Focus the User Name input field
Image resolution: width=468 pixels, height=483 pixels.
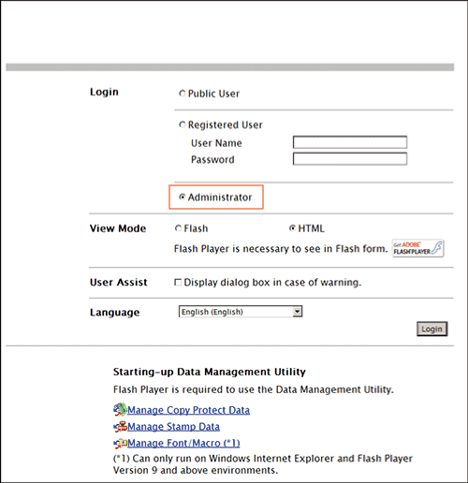[350, 142]
